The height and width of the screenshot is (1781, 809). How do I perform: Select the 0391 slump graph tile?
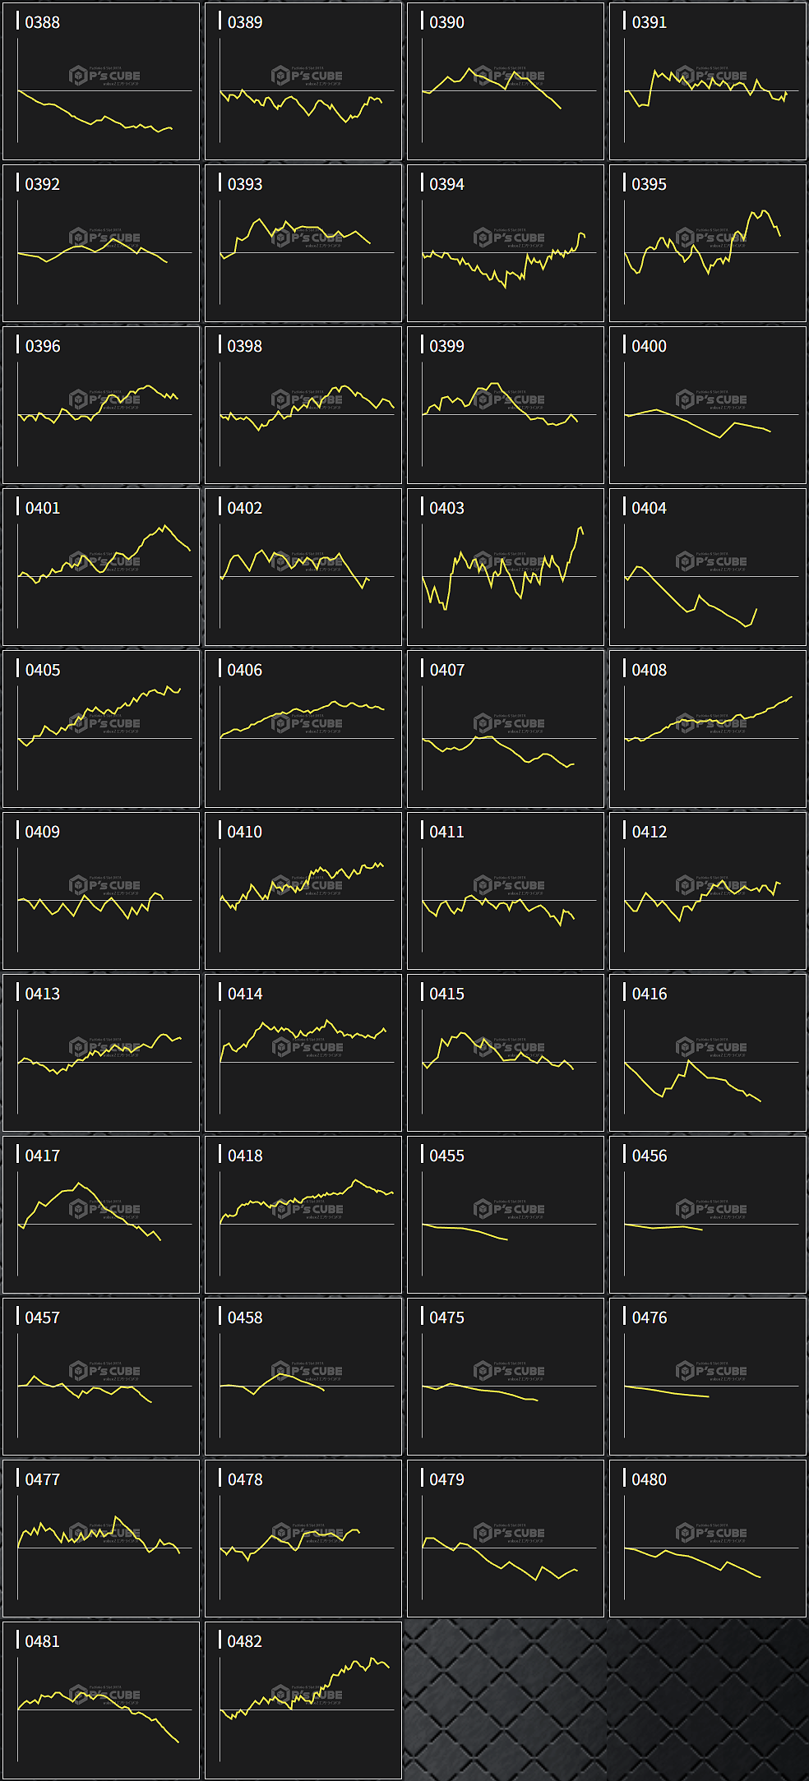pyautogui.click(x=707, y=81)
